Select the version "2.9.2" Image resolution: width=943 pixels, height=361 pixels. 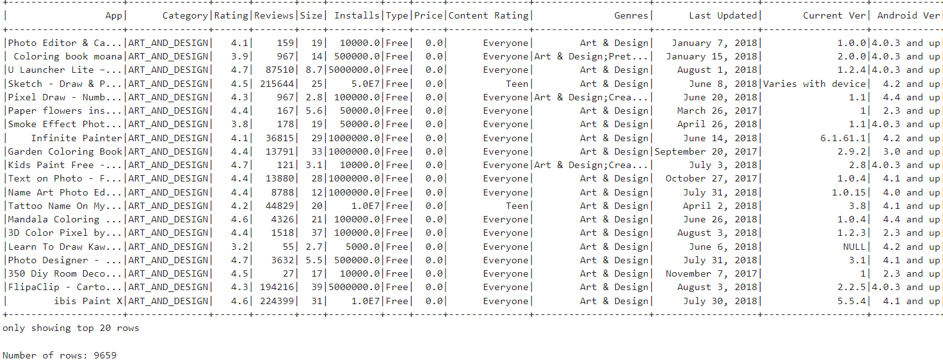pyautogui.click(x=851, y=152)
